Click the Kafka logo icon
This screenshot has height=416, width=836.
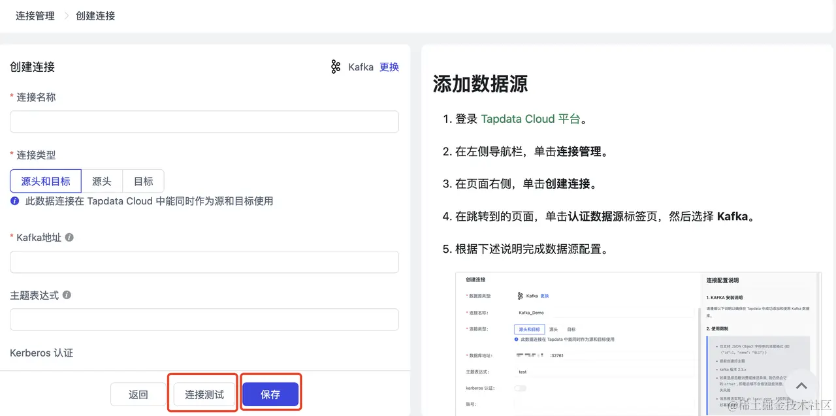[336, 67]
